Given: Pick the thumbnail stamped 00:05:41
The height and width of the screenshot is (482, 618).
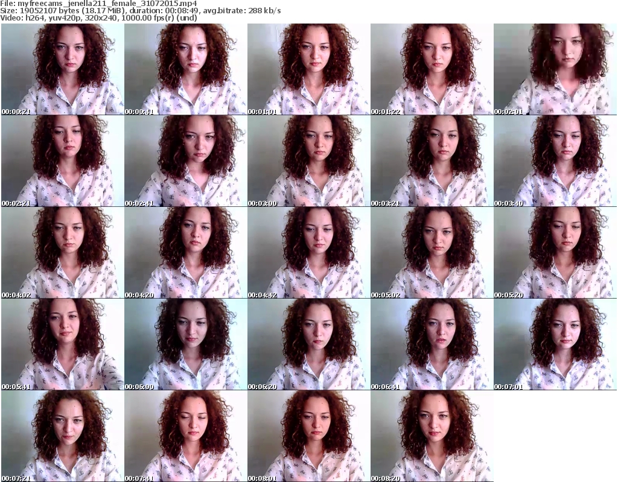Looking at the screenshot, I should point(62,344).
